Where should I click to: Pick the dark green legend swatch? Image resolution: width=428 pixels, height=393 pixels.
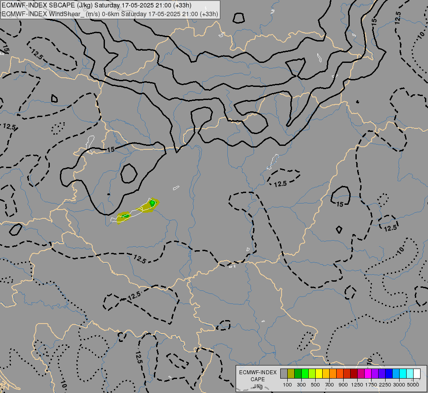298,374
